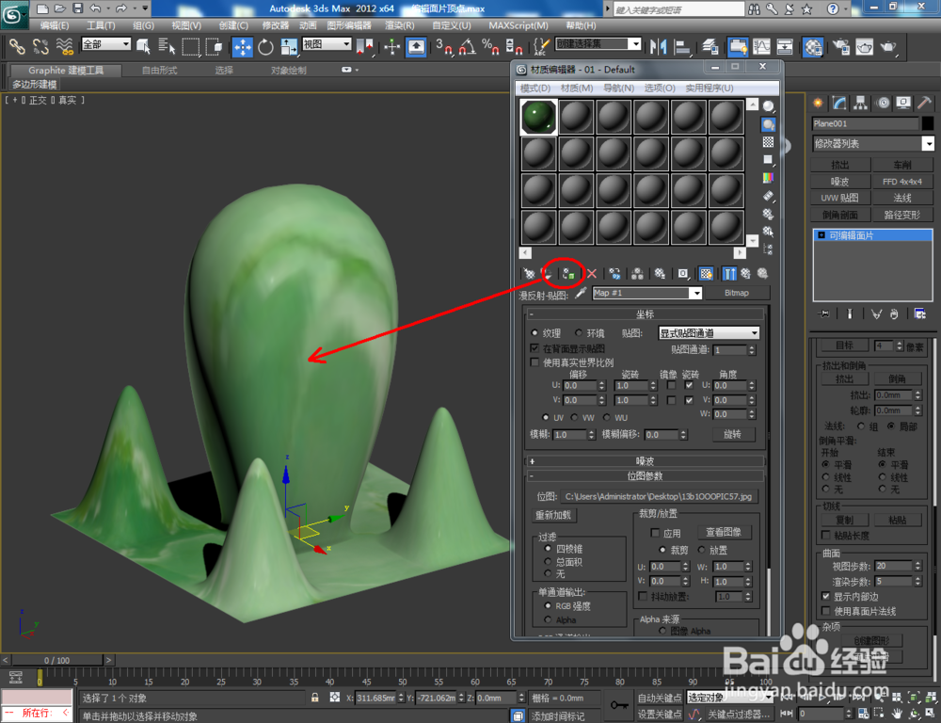941x723 pixels.
Task: Select the 总面积 filtering radio button
Action: point(548,562)
